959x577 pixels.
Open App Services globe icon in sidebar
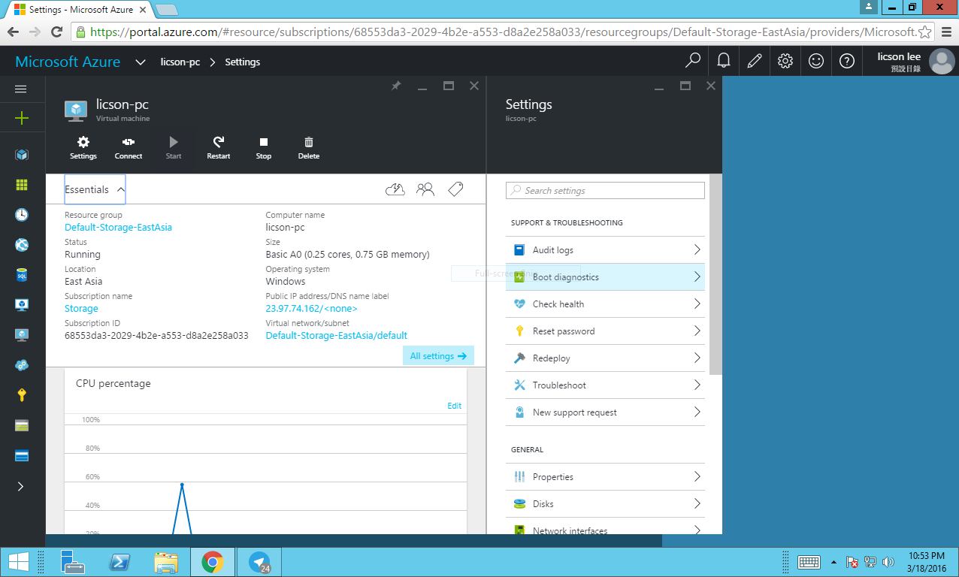pyautogui.click(x=22, y=245)
